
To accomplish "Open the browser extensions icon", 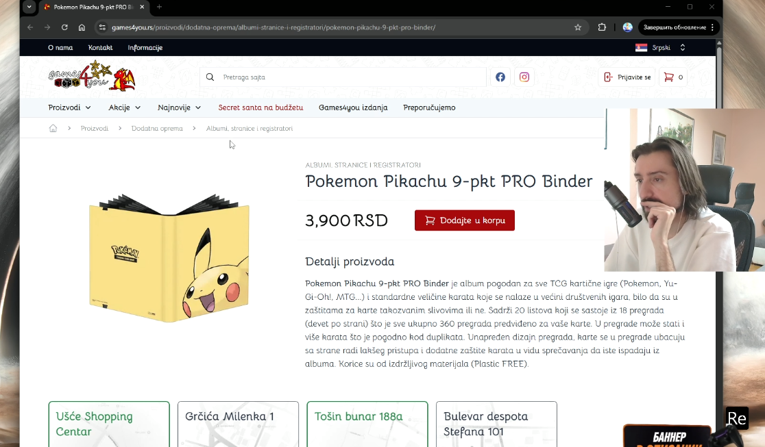I will (602, 27).
